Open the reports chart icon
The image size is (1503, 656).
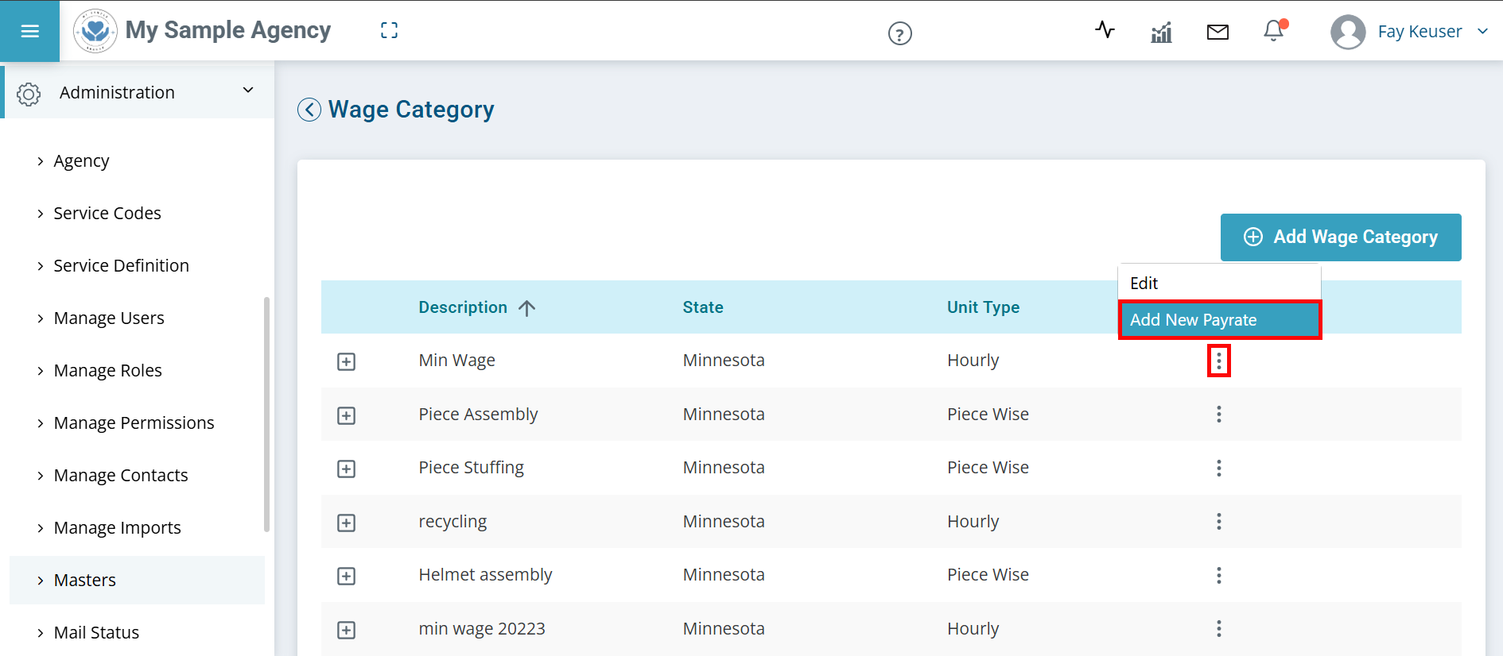(1161, 32)
